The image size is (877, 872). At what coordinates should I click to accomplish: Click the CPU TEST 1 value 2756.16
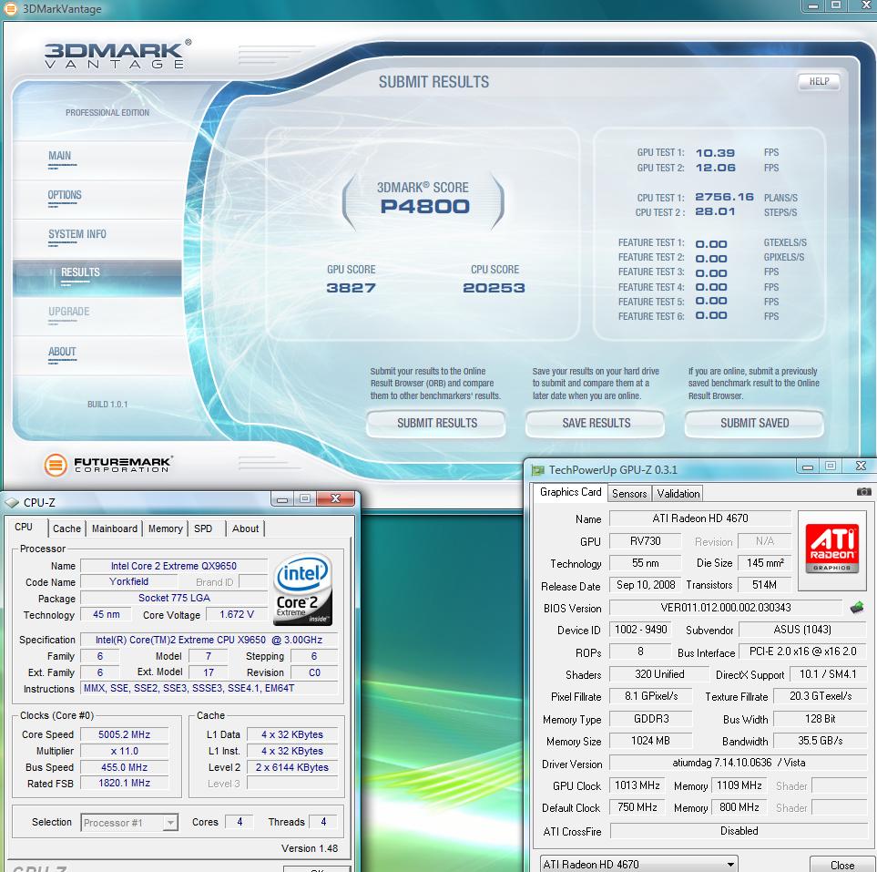tap(724, 197)
